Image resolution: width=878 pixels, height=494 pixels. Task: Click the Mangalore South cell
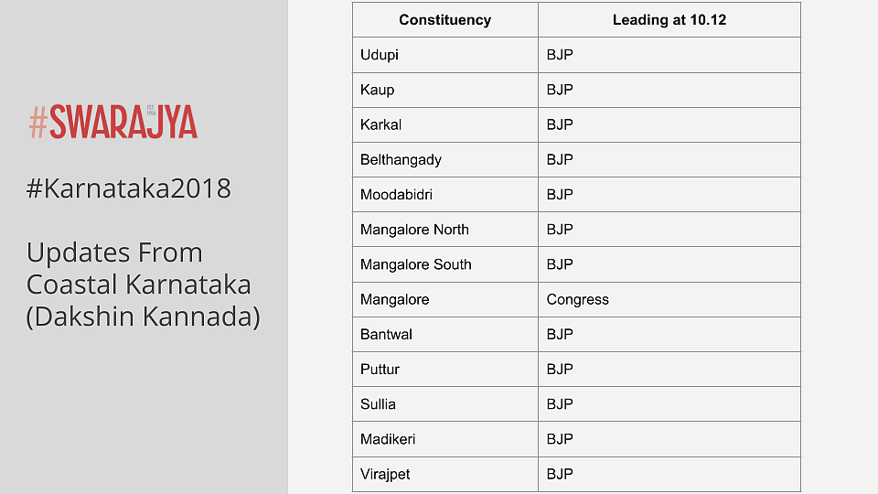click(x=445, y=264)
